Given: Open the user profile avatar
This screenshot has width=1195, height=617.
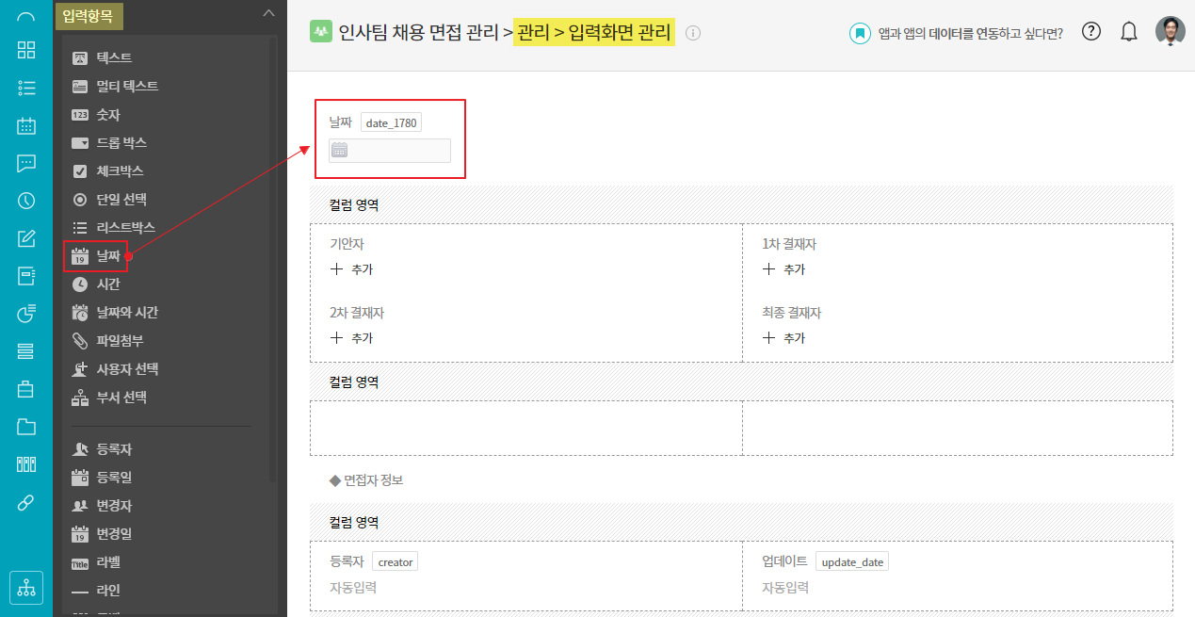Looking at the screenshot, I should pos(1171,32).
